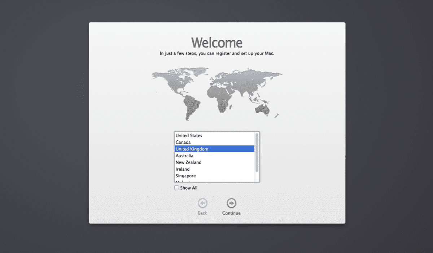
Task: Enable the Show All checkbox
Action: pyautogui.click(x=177, y=188)
